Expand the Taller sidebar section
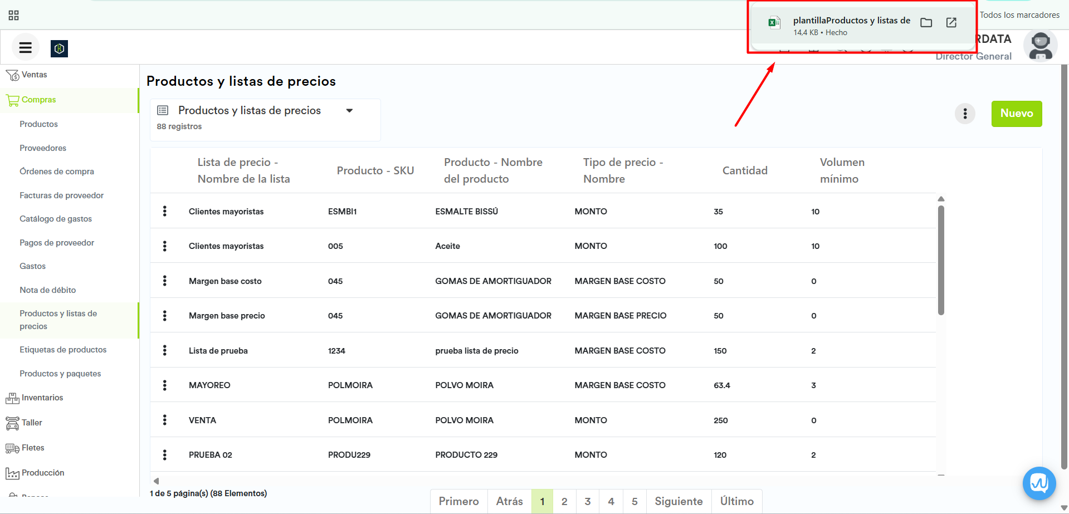Viewport: 1069px width, 514px height. [32, 423]
